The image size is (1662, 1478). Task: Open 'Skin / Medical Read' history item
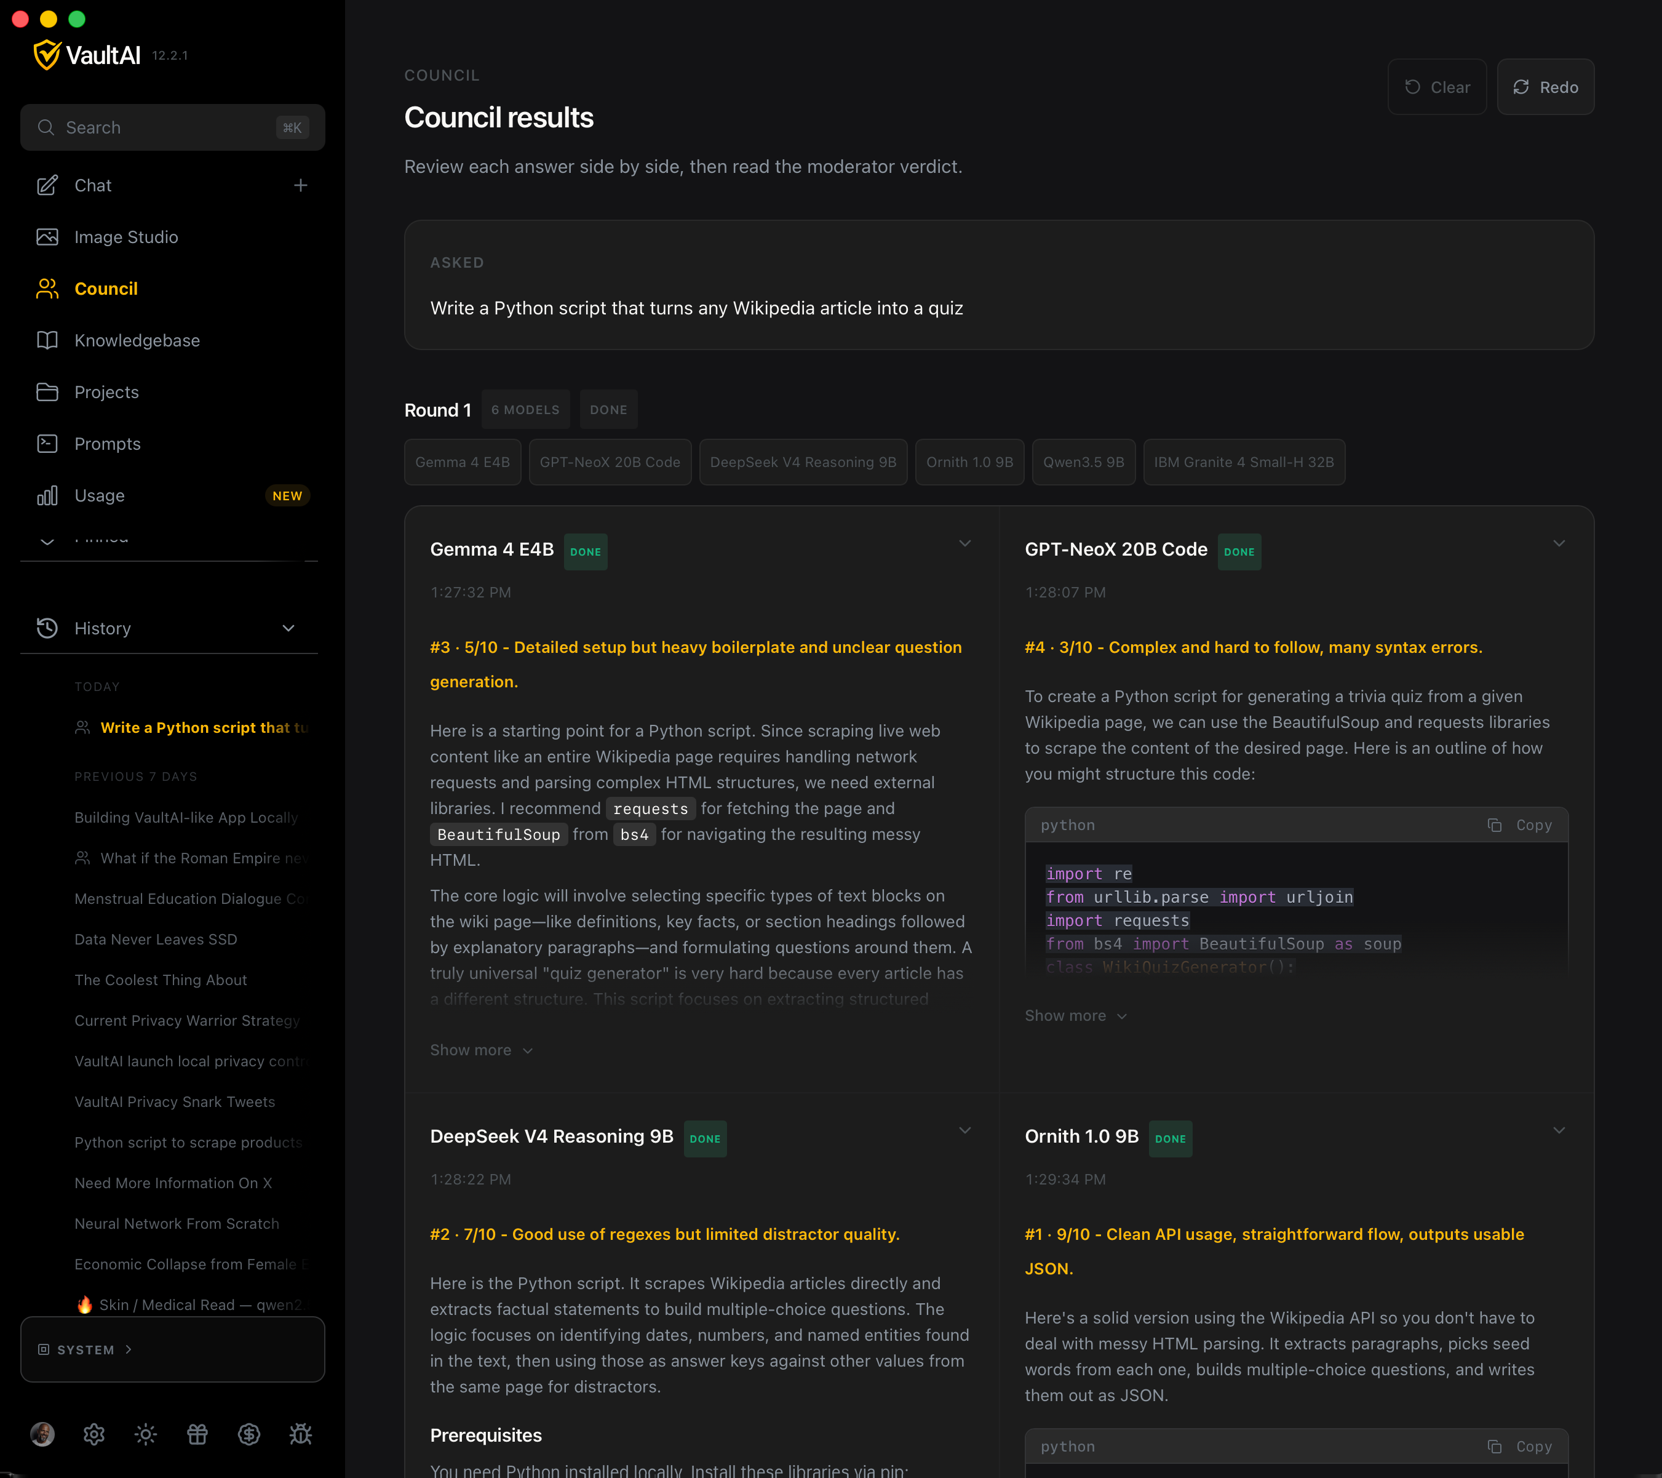click(191, 1304)
